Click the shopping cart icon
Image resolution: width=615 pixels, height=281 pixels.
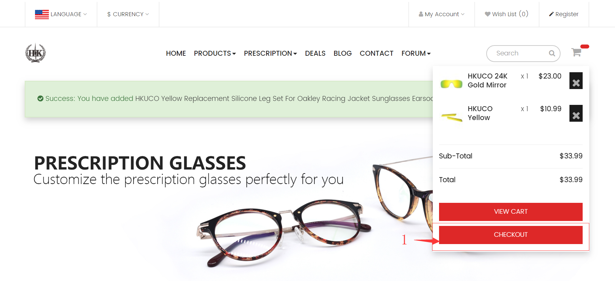(576, 52)
